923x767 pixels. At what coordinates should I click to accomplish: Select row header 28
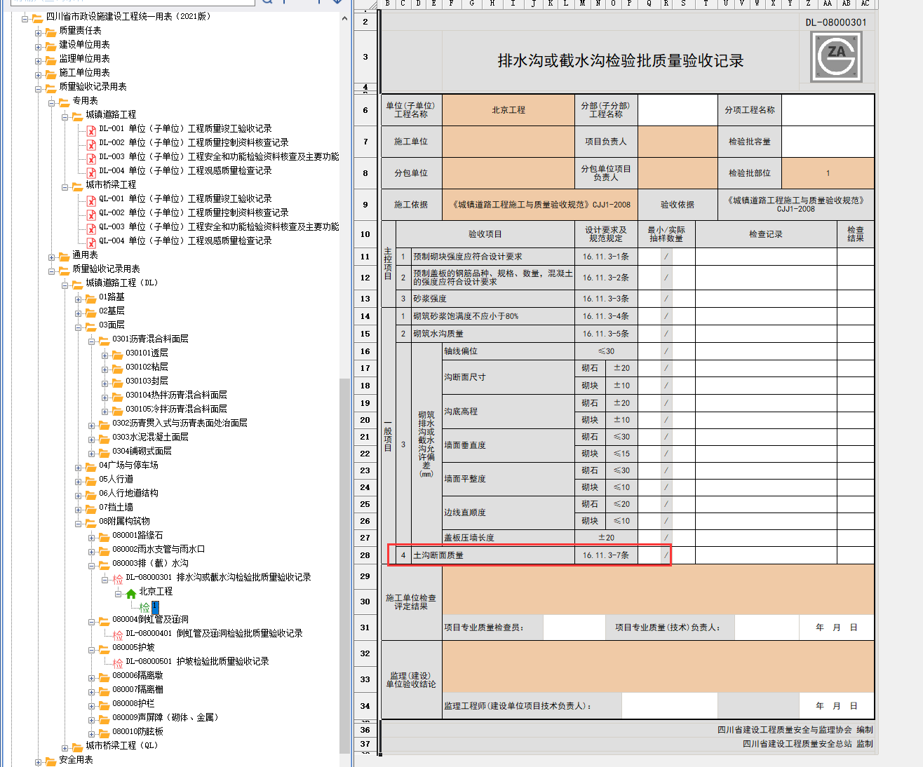[365, 555]
